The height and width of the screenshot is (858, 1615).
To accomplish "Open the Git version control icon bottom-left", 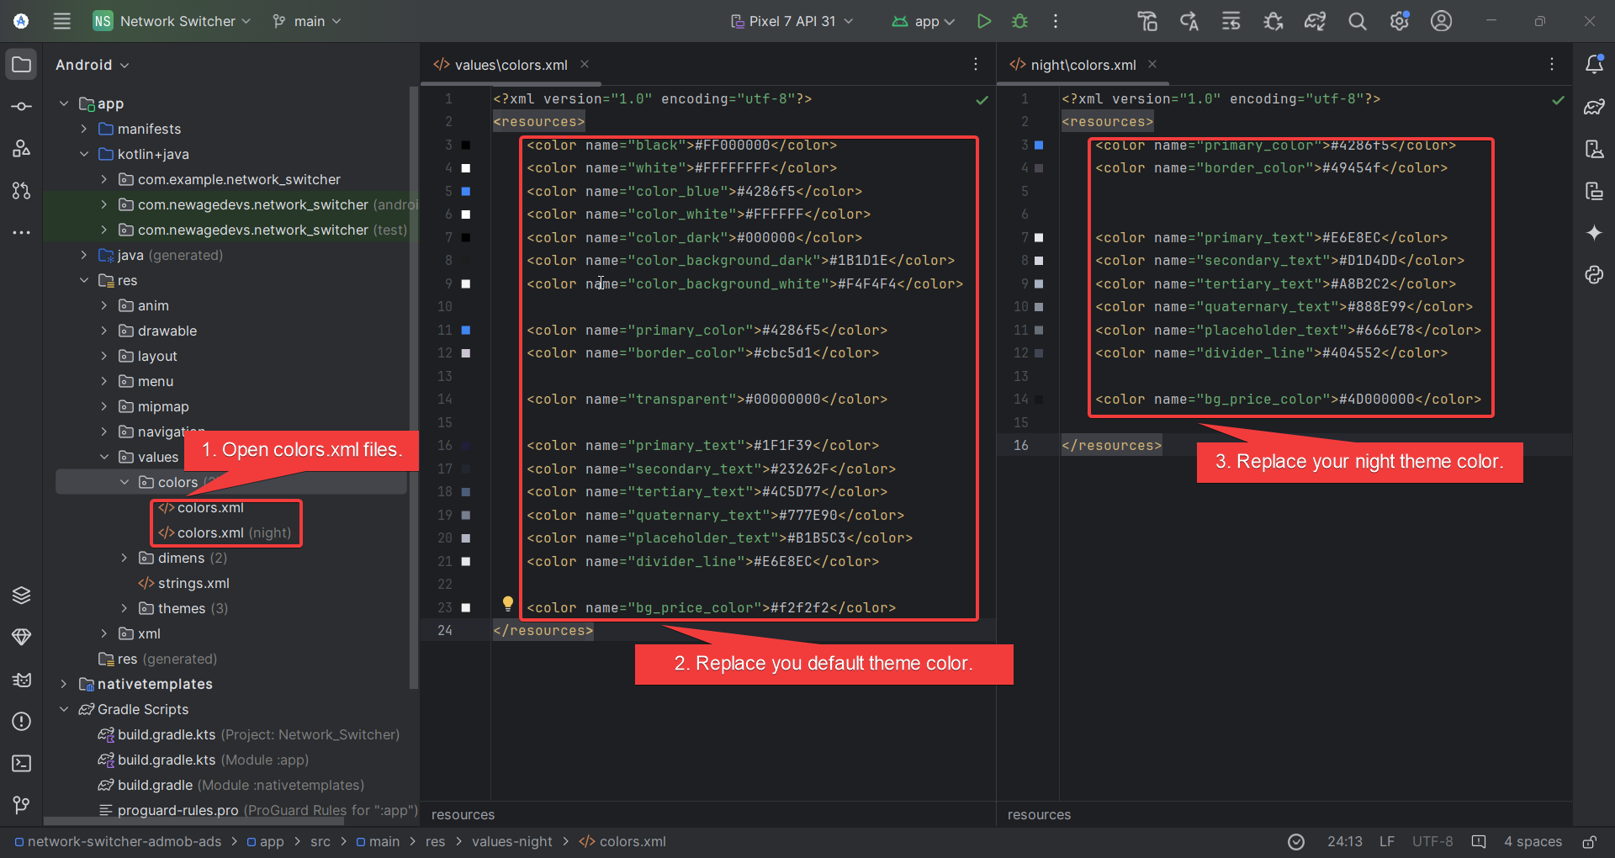I will tap(21, 805).
